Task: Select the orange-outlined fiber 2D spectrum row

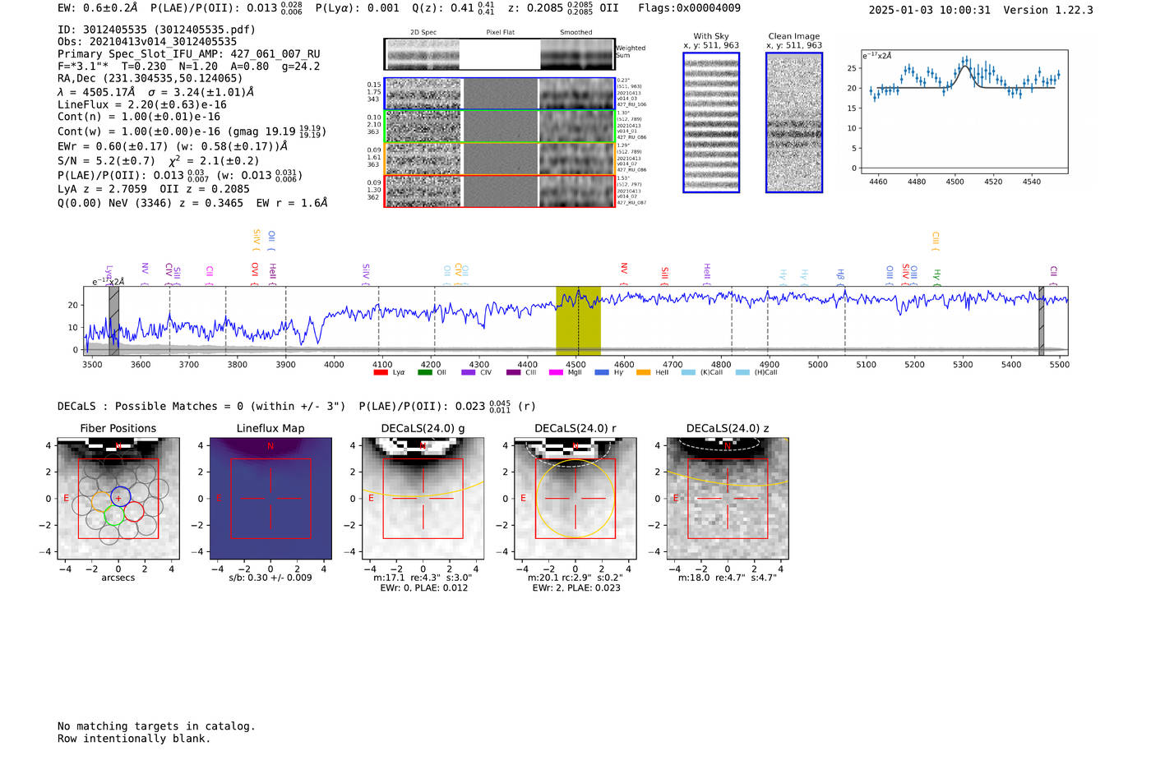Action: (500, 159)
